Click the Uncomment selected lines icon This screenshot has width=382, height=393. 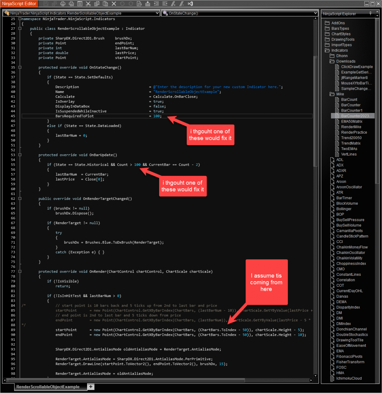[182, 4]
